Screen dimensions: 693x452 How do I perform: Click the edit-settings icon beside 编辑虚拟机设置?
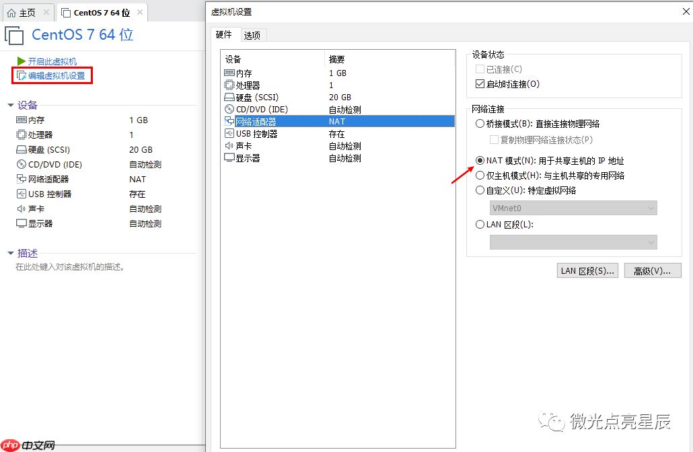[22, 75]
